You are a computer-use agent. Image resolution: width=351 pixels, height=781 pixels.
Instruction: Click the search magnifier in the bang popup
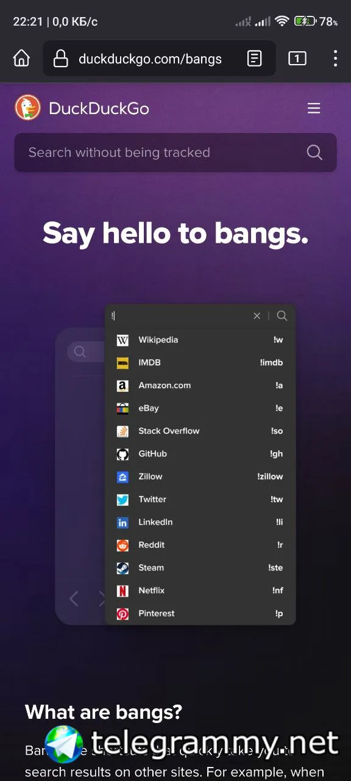pos(282,315)
